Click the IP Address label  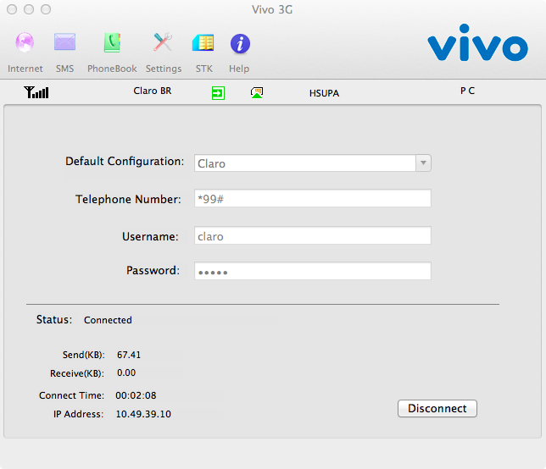pos(78,414)
